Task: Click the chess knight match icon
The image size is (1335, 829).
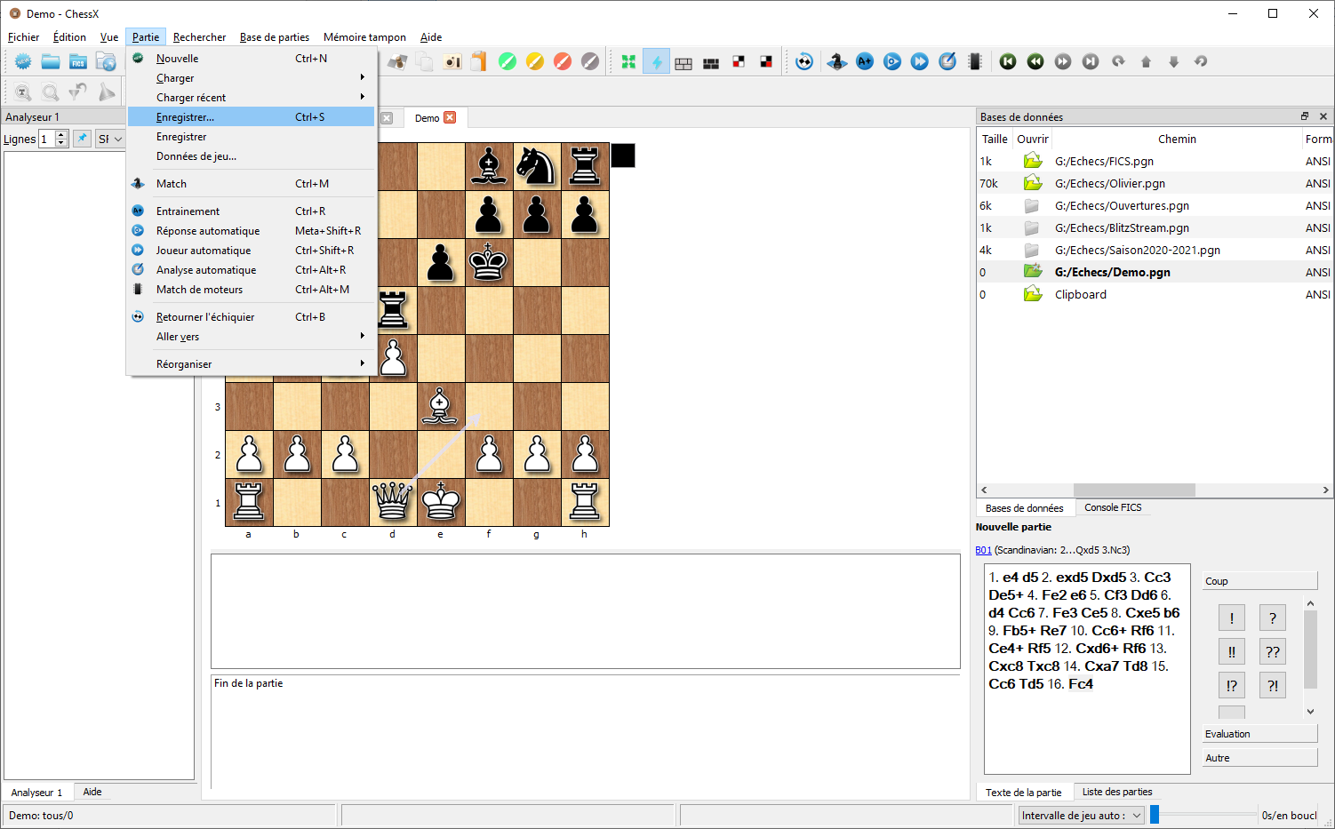Action: tap(836, 61)
